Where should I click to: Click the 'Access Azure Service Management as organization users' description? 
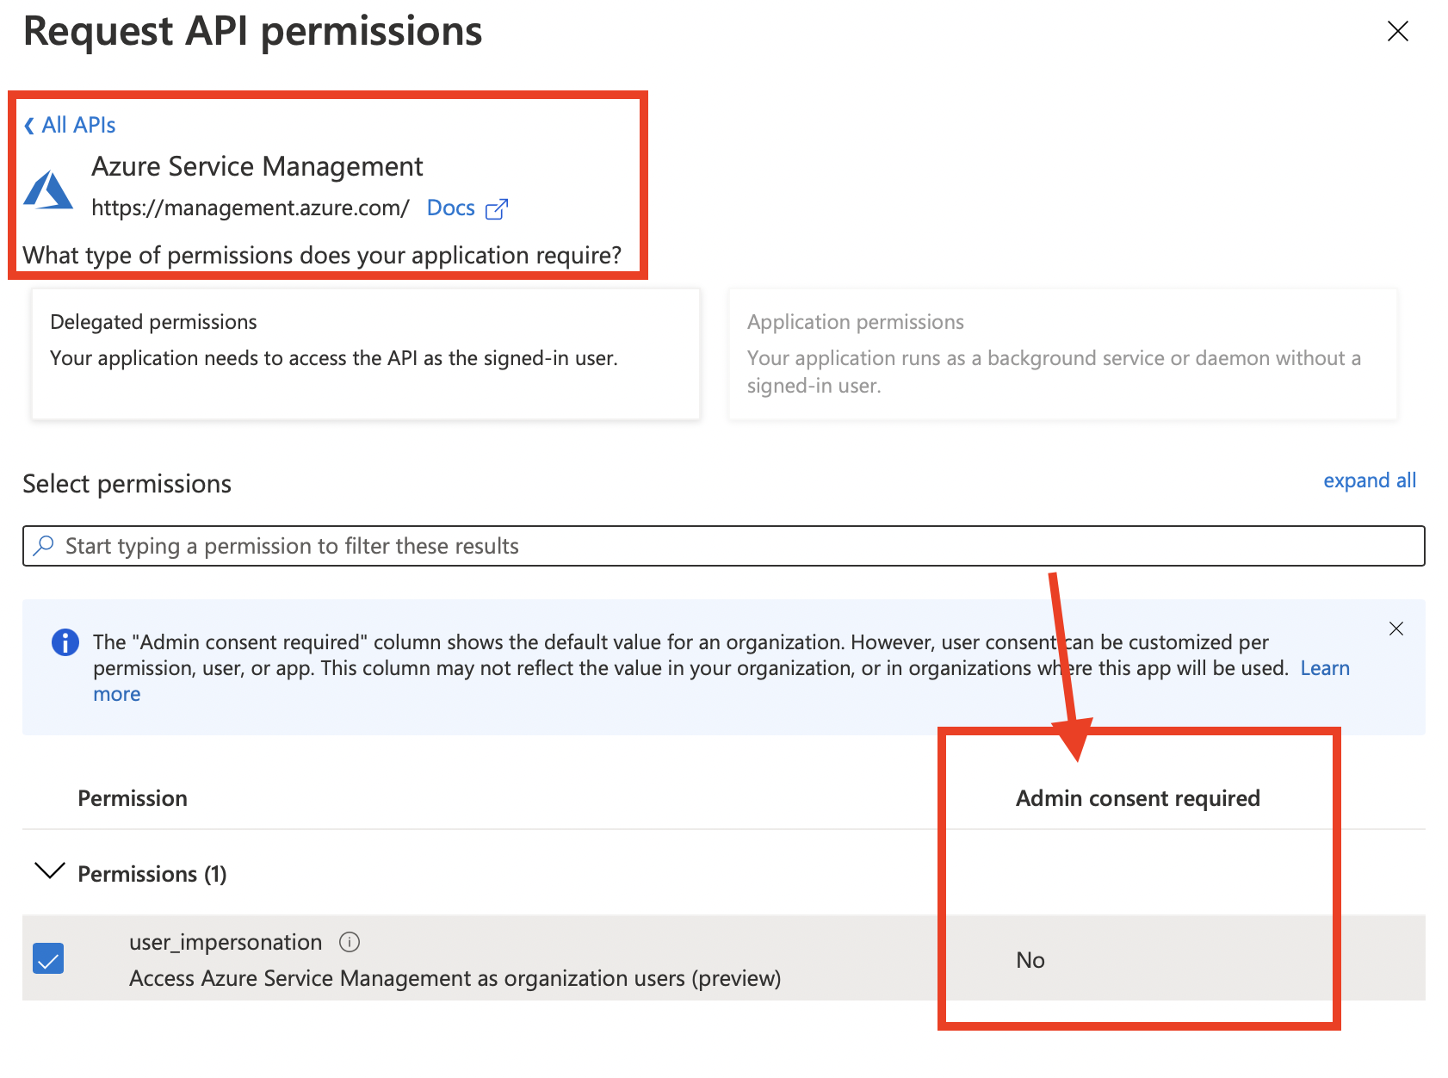pyautogui.click(x=455, y=978)
